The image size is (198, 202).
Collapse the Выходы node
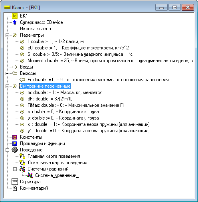pos(8,73)
